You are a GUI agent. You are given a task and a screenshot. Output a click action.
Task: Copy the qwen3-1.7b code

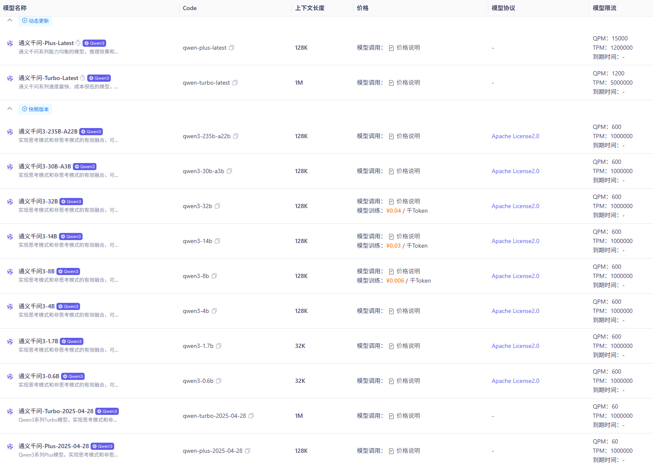(219, 346)
